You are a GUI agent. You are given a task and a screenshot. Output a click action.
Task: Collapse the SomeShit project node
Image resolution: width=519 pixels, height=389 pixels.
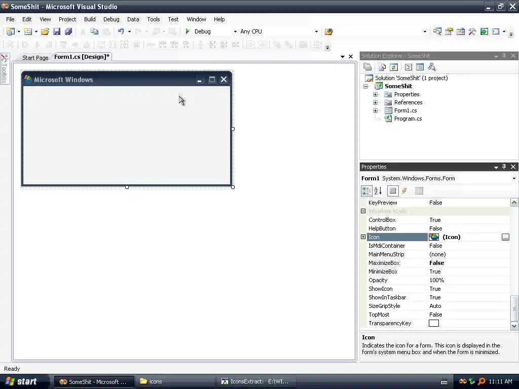366,86
